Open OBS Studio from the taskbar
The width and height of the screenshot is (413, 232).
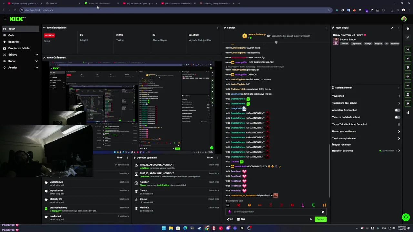pos(249,228)
